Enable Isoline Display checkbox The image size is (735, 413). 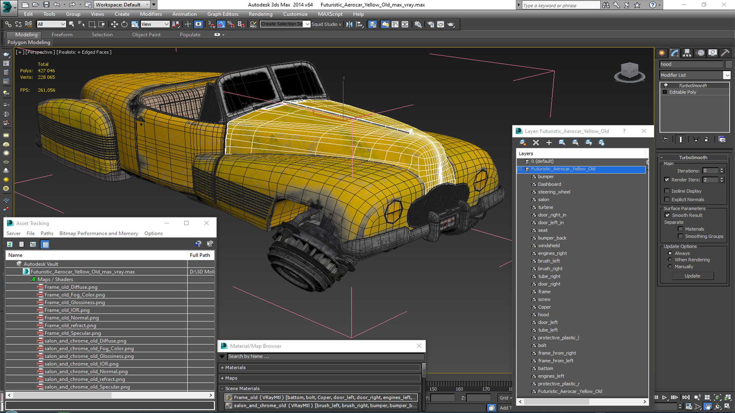point(667,191)
